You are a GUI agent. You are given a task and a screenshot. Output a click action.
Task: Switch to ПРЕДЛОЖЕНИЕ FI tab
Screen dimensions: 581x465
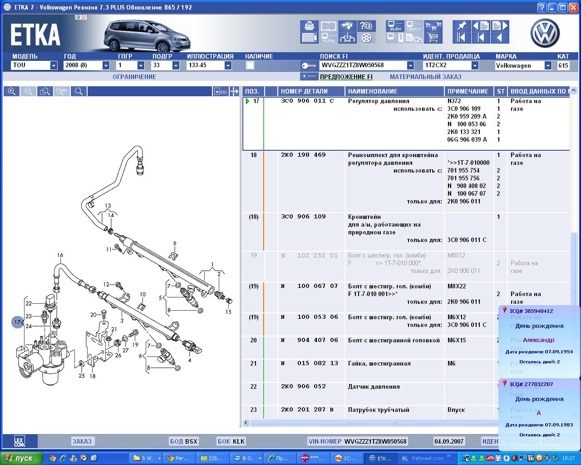click(x=346, y=77)
